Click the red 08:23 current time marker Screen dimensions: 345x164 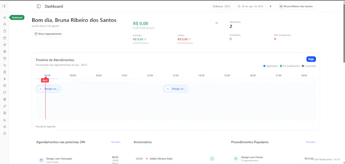tap(45, 80)
